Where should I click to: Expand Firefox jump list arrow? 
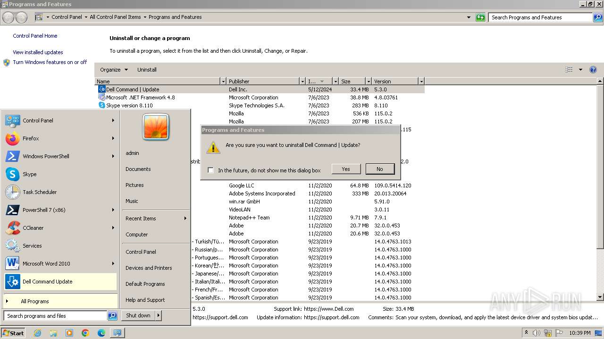[x=113, y=138]
